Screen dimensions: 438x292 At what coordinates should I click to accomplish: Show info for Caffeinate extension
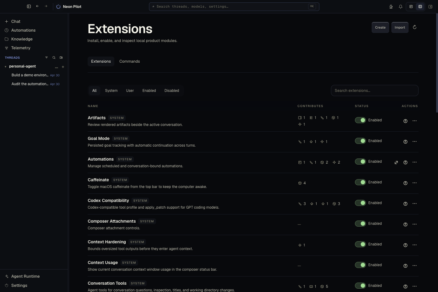(x=405, y=183)
